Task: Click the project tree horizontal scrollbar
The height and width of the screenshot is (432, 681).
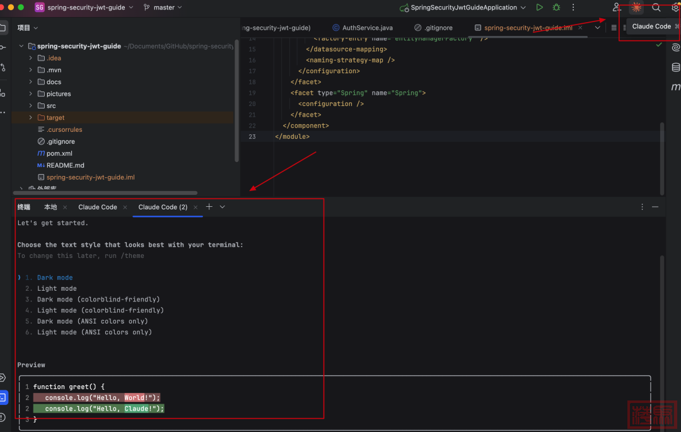Action: [x=105, y=193]
